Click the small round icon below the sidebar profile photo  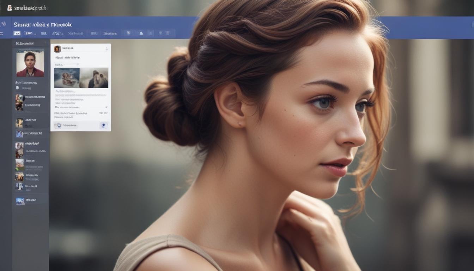click(17, 88)
